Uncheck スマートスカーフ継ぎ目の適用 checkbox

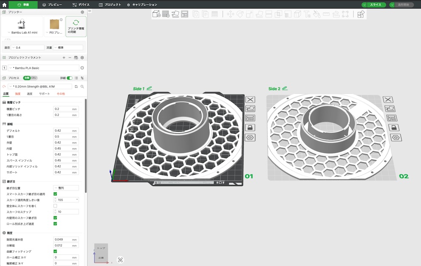pyautogui.click(x=55, y=194)
